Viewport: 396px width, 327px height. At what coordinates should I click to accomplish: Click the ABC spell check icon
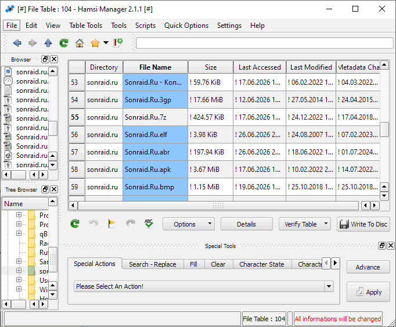click(149, 224)
